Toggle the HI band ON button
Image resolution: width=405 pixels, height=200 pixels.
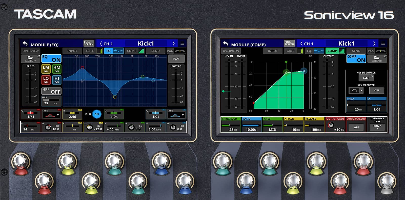point(57,80)
